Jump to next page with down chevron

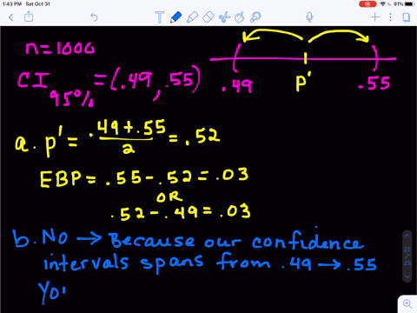click(407, 276)
